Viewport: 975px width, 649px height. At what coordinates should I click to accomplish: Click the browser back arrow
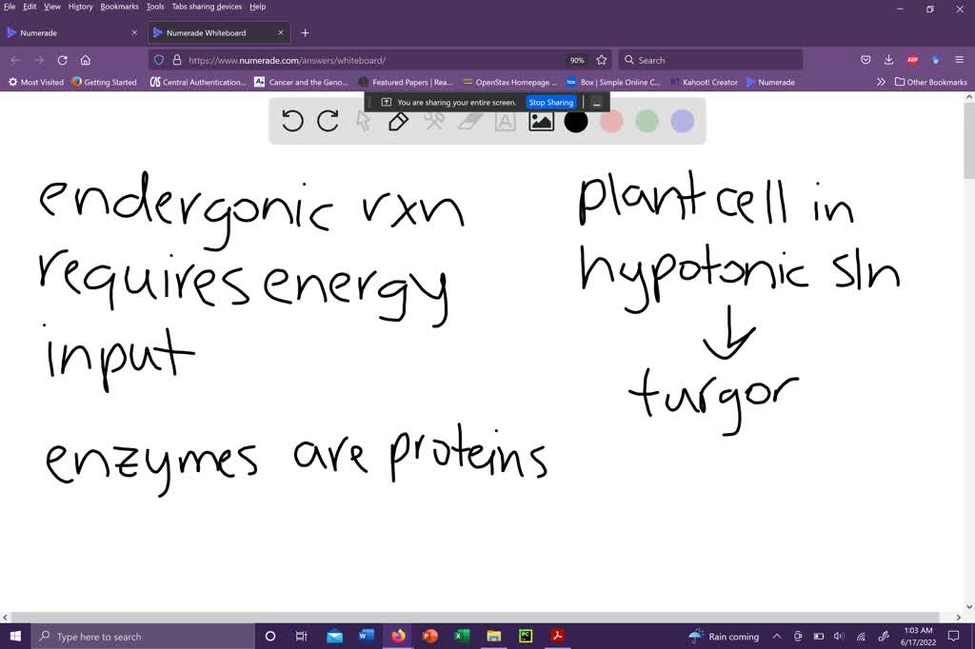(x=15, y=60)
